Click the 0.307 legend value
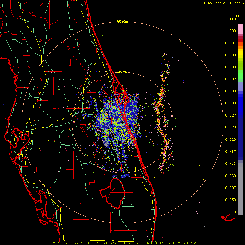This screenshot has height=245, width=245. pyautogui.click(x=231, y=188)
